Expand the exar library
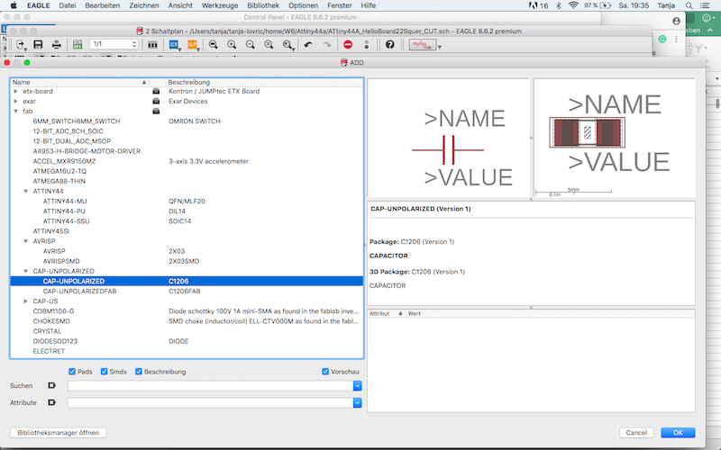The height and width of the screenshot is (450, 721). coord(16,102)
